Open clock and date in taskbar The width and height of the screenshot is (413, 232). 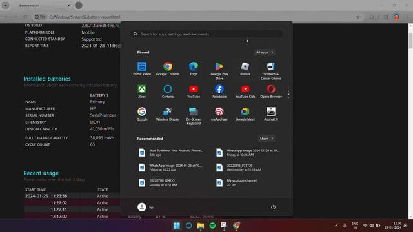pyautogui.click(x=393, y=226)
